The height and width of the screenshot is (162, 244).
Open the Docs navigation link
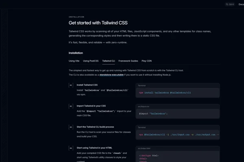(x=241, y=4)
